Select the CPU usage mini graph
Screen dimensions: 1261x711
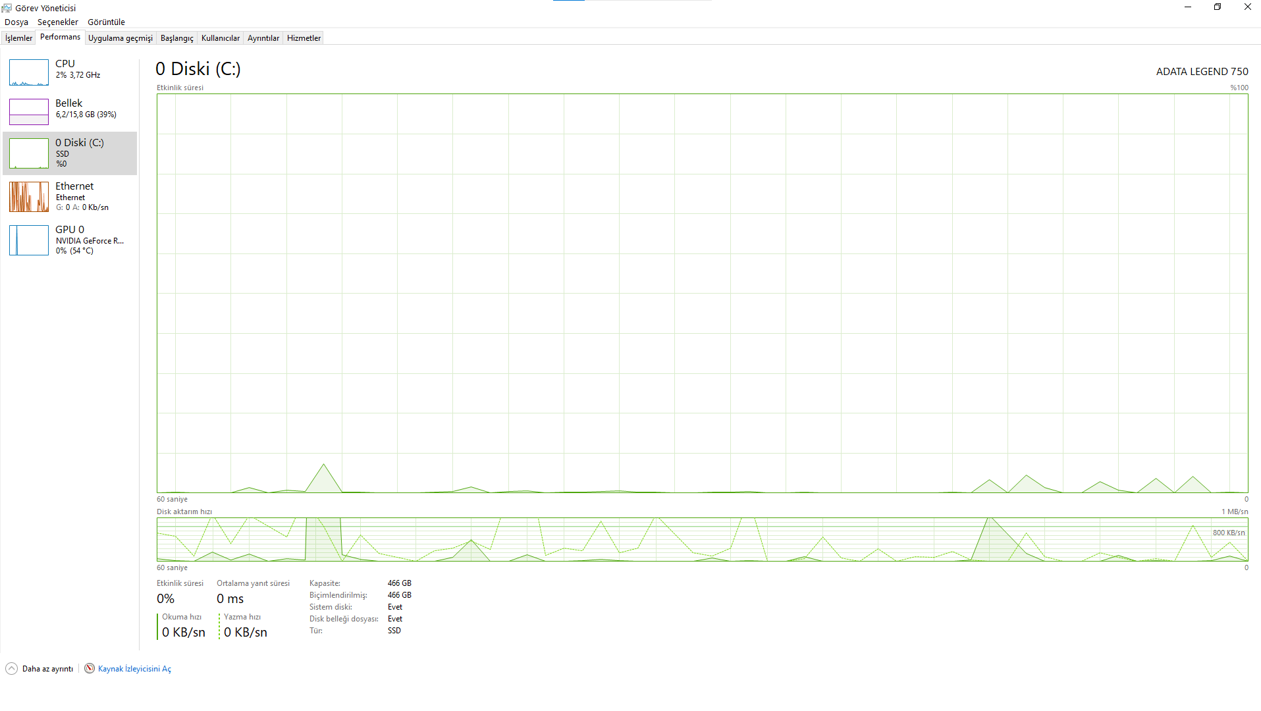29,72
